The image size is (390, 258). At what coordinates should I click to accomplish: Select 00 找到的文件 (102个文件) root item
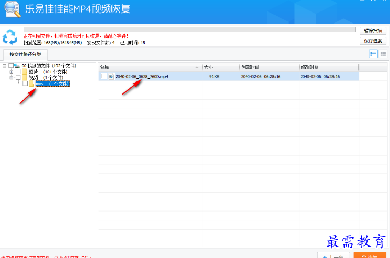(49, 66)
